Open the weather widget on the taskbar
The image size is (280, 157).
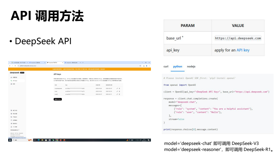pos(130,140)
